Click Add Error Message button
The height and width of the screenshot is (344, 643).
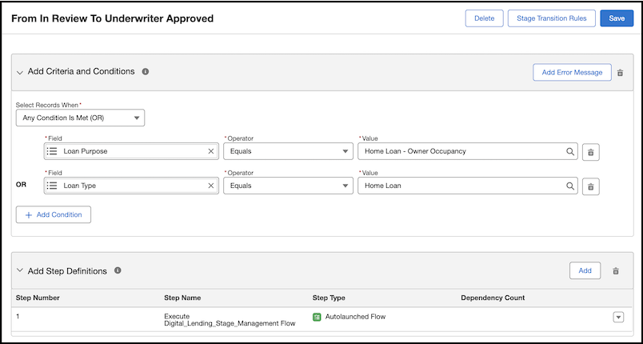click(572, 72)
